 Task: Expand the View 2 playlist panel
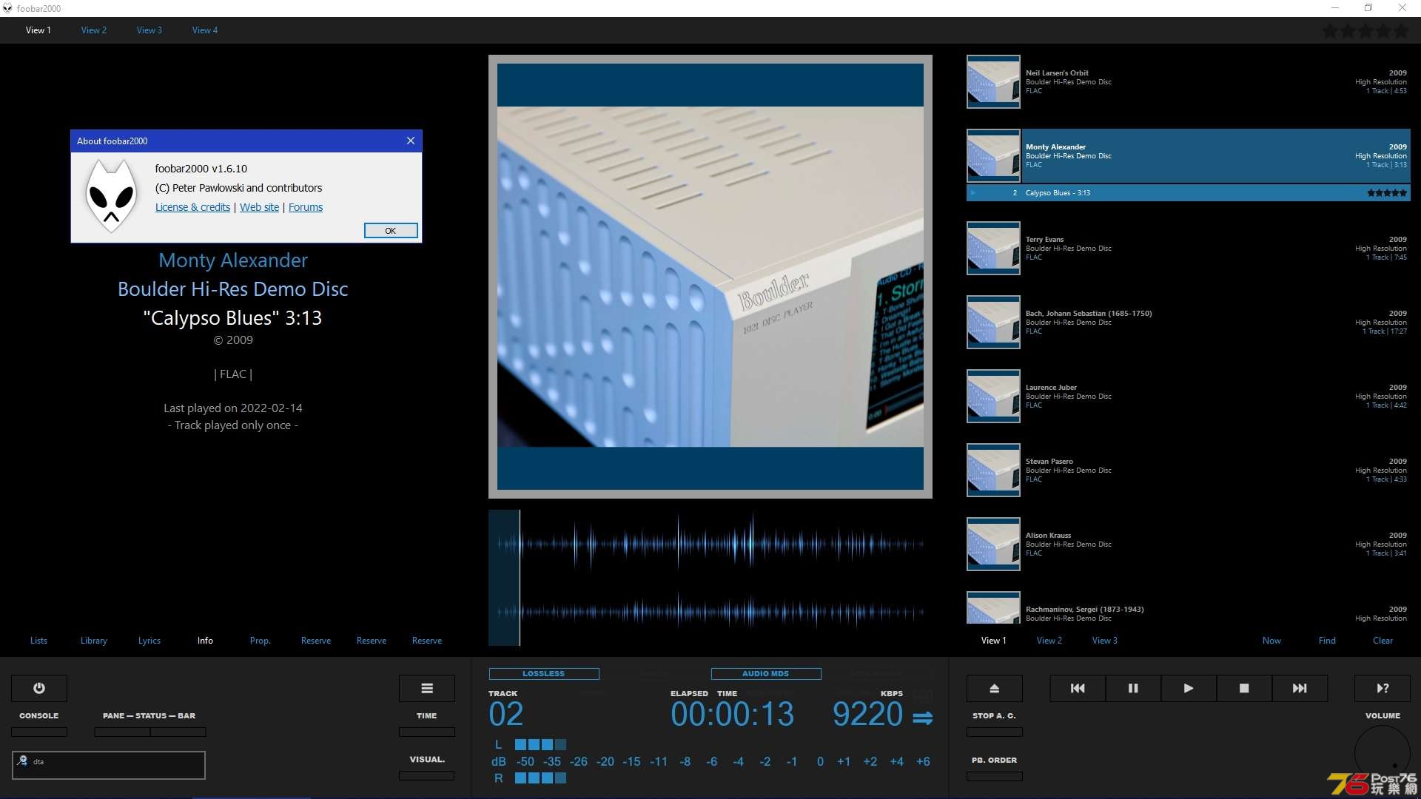coord(1048,640)
